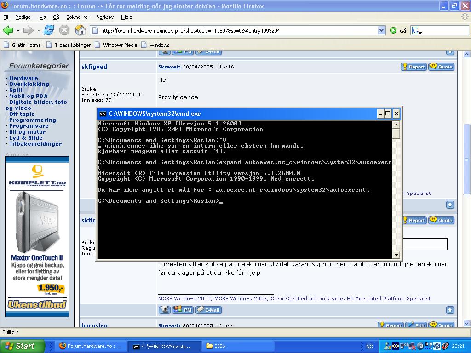Go back with the green Back arrow
The image size is (471, 353).
point(8,30)
